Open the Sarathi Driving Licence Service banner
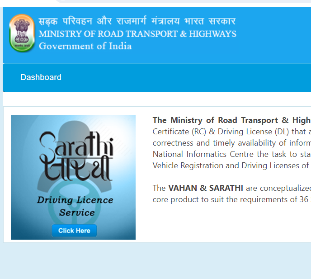The height and width of the screenshot is (279, 311). pyautogui.click(x=73, y=177)
